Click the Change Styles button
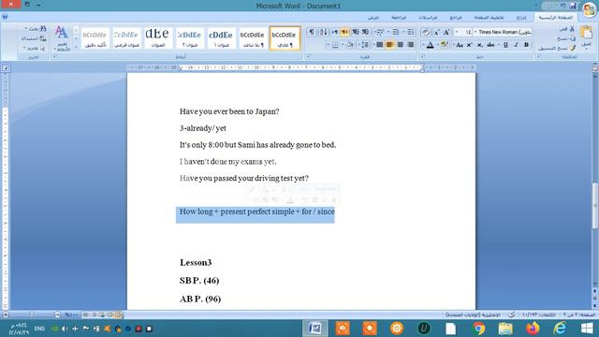Image resolution: width=599 pixels, height=337 pixels. click(x=62, y=38)
